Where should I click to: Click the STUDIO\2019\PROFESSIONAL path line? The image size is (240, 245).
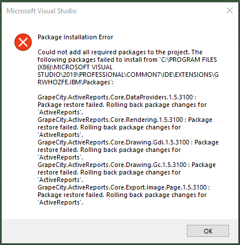click(x=128, y=75)
